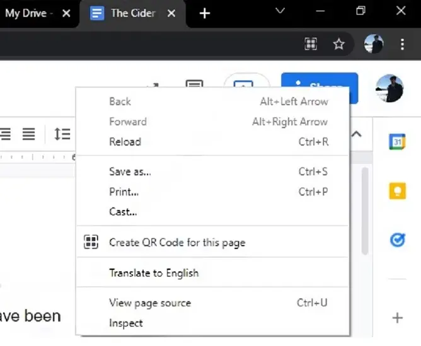Image resolution: width=421 pixels, height=346 pixels.
Task: Open a new browser tab
Action: tap(205, 13)
